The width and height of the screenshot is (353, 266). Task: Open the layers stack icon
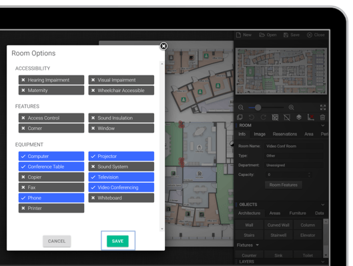tap(299, 117)
